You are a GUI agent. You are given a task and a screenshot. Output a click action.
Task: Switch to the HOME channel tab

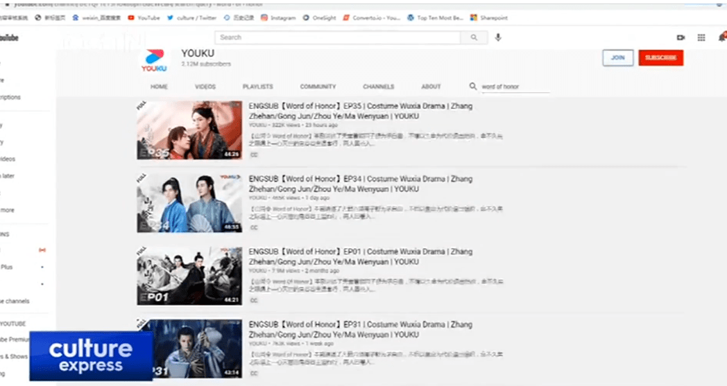(159, 87)
